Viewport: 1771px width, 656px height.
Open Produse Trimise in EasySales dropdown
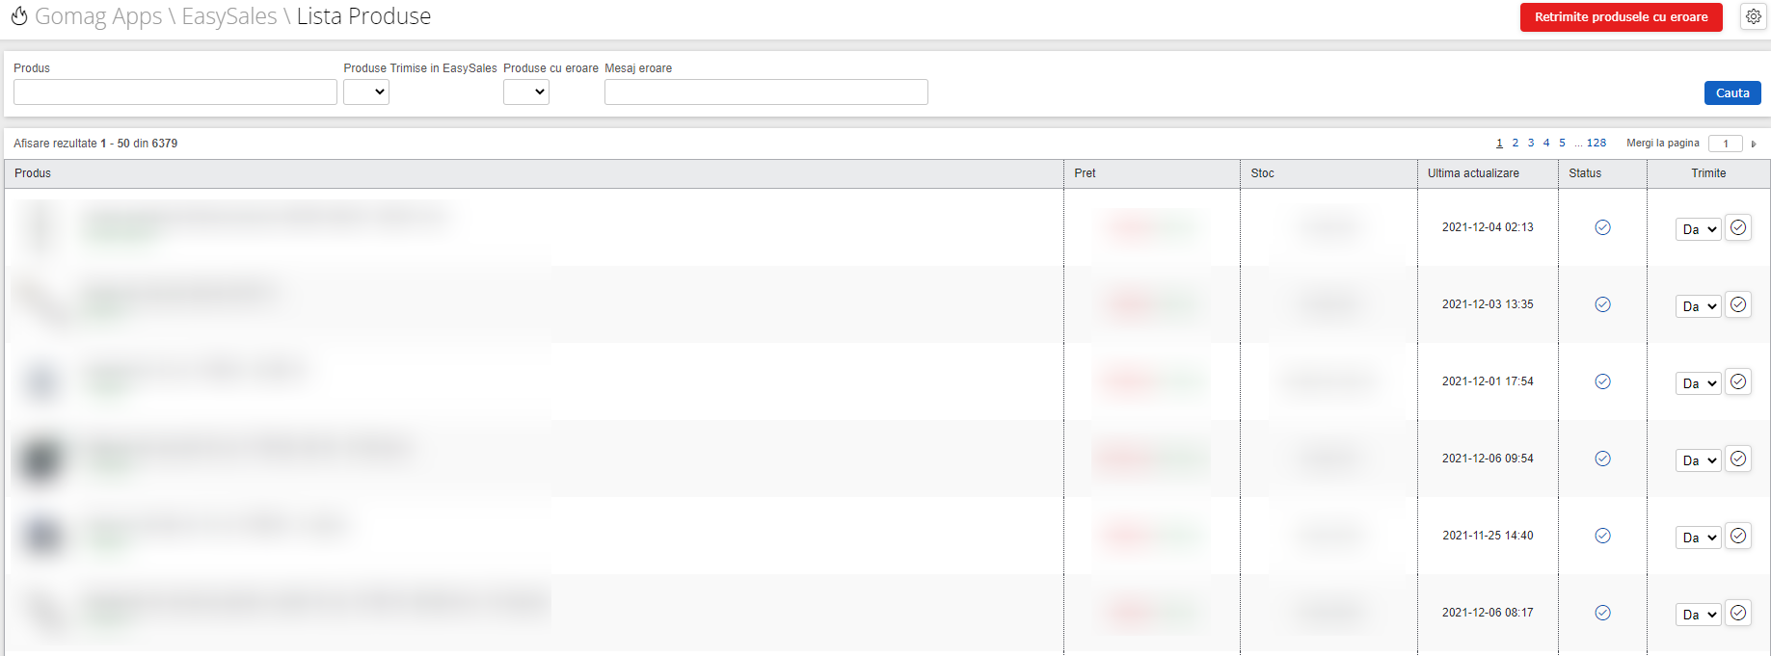pyautogui.click(x=366, y=92)
